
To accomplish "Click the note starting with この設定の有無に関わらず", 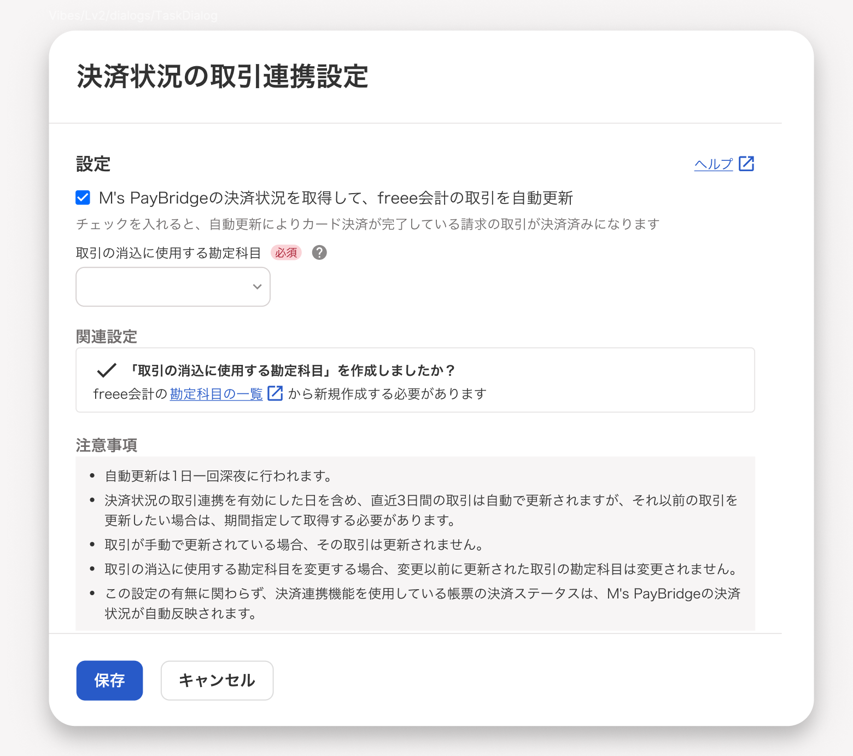I will (x=423, y=603).
